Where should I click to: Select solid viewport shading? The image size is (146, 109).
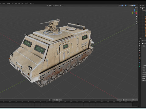click(x=133, y=5)
